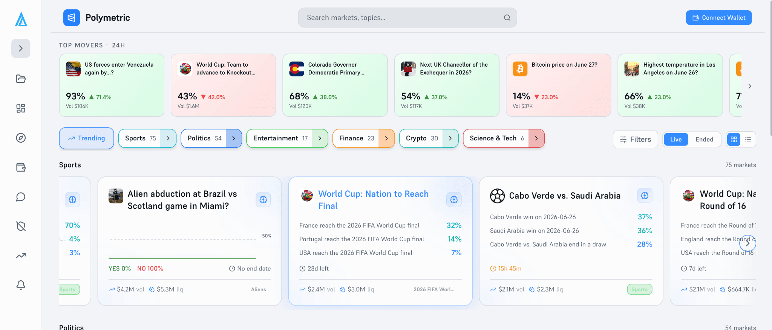Click the Bitcoin icon on mover card
The image size is (772, 330).
pyautogui.click(x=520, y=69)
